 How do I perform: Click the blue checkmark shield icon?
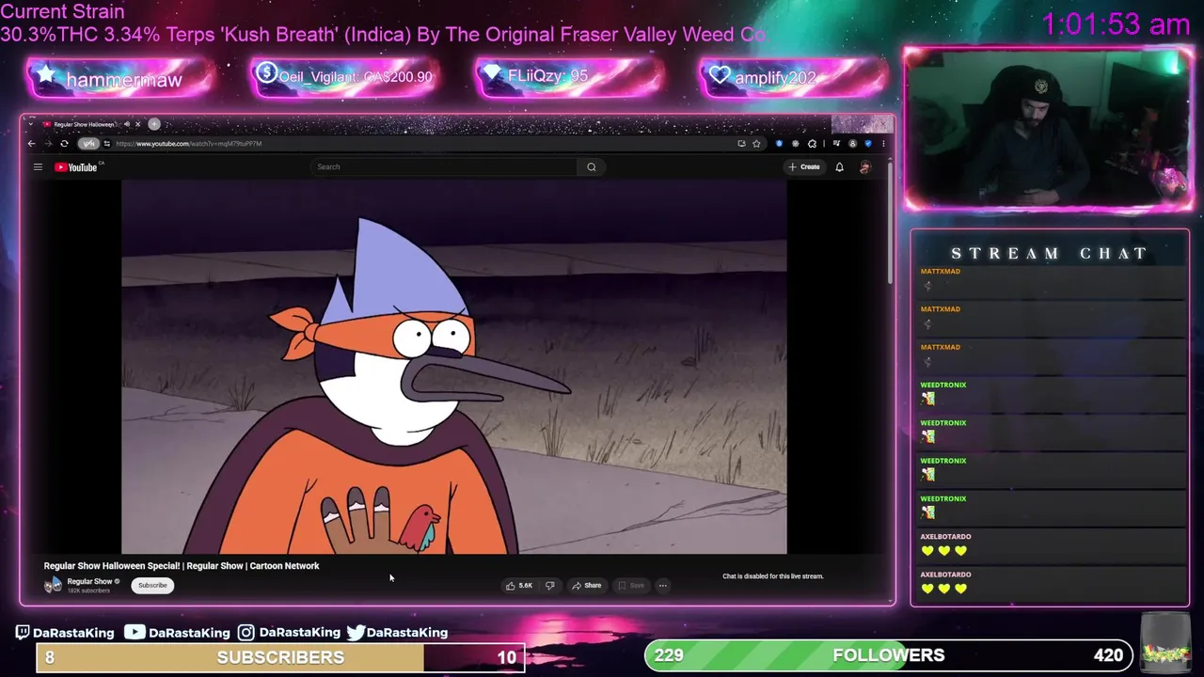coord(868,144)
